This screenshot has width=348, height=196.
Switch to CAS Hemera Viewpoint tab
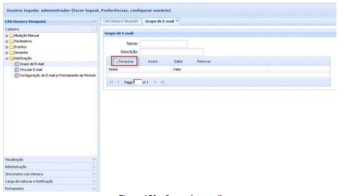click(120, 22)
